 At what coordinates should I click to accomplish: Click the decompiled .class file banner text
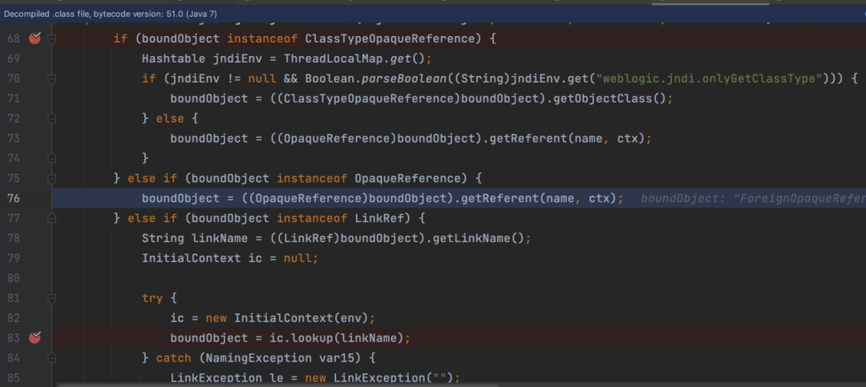[x=111, y=14]
